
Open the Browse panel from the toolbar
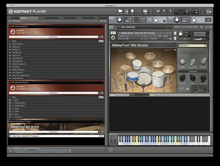point(120,12)
